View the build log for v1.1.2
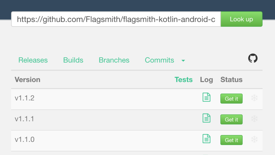 click(x=206, y=97)
